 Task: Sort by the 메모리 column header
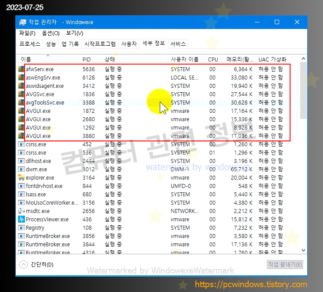click(238, 59)
